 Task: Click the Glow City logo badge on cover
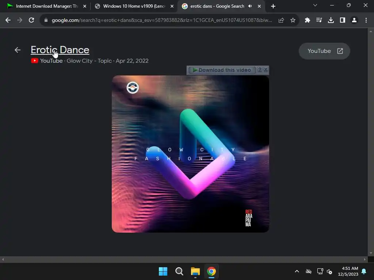click(133, 87)
